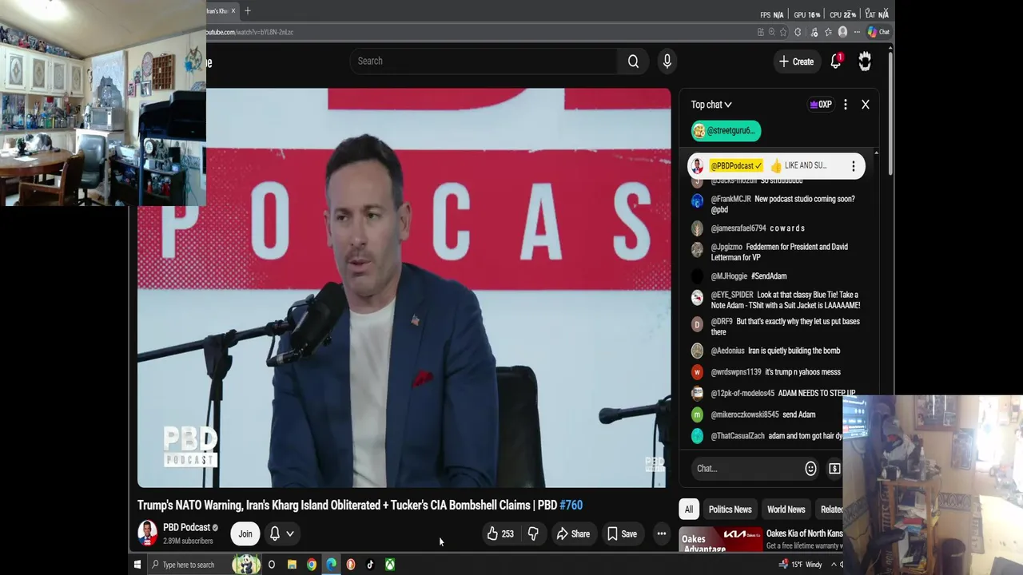Click @FrankMCJR's chat message
Image resolution: width=1023 pixels, height=575 pixels.
coord(779,204)
